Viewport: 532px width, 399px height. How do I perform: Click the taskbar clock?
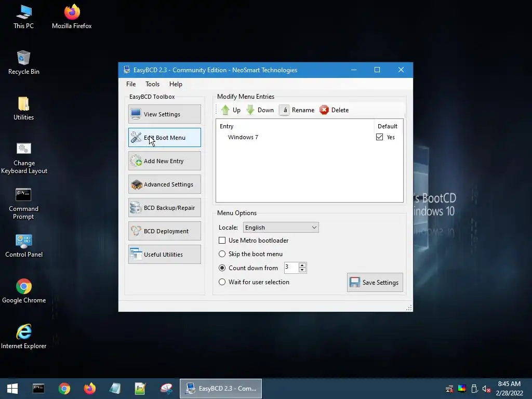509,389
